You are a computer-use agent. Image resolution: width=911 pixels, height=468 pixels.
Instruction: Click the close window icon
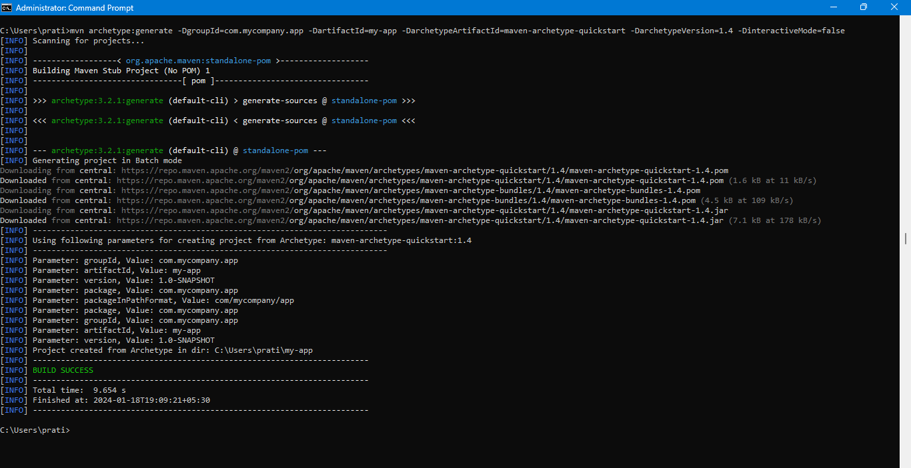894,7
